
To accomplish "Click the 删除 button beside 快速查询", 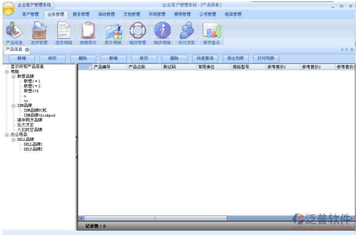I will click(175, 59).
